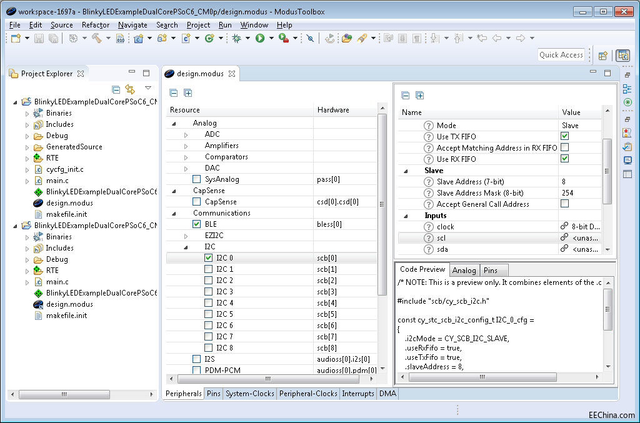This screenshot has height=423, width=640.
Task: Click link icon in clock value cell
Action: (564, 226)
